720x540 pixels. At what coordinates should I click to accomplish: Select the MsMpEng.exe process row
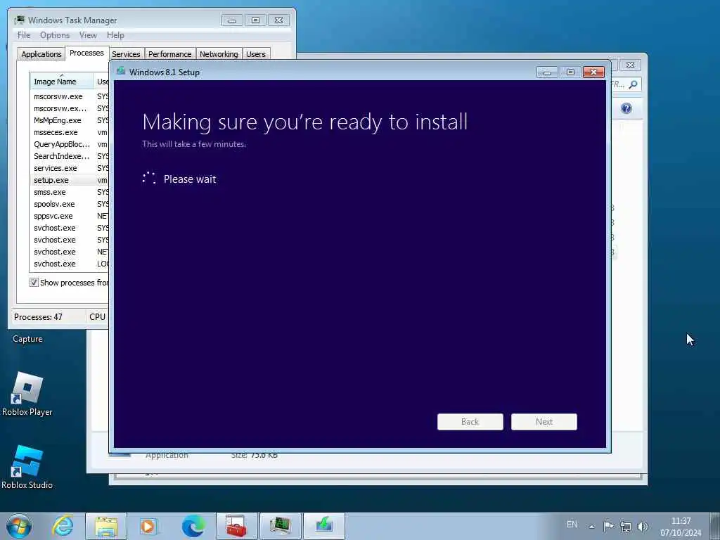[x=69, y=120]
